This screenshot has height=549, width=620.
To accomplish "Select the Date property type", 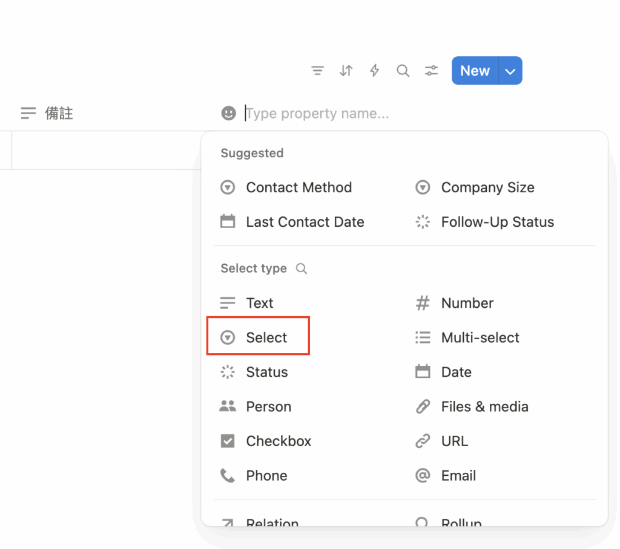I will click(x=444, y=372).
